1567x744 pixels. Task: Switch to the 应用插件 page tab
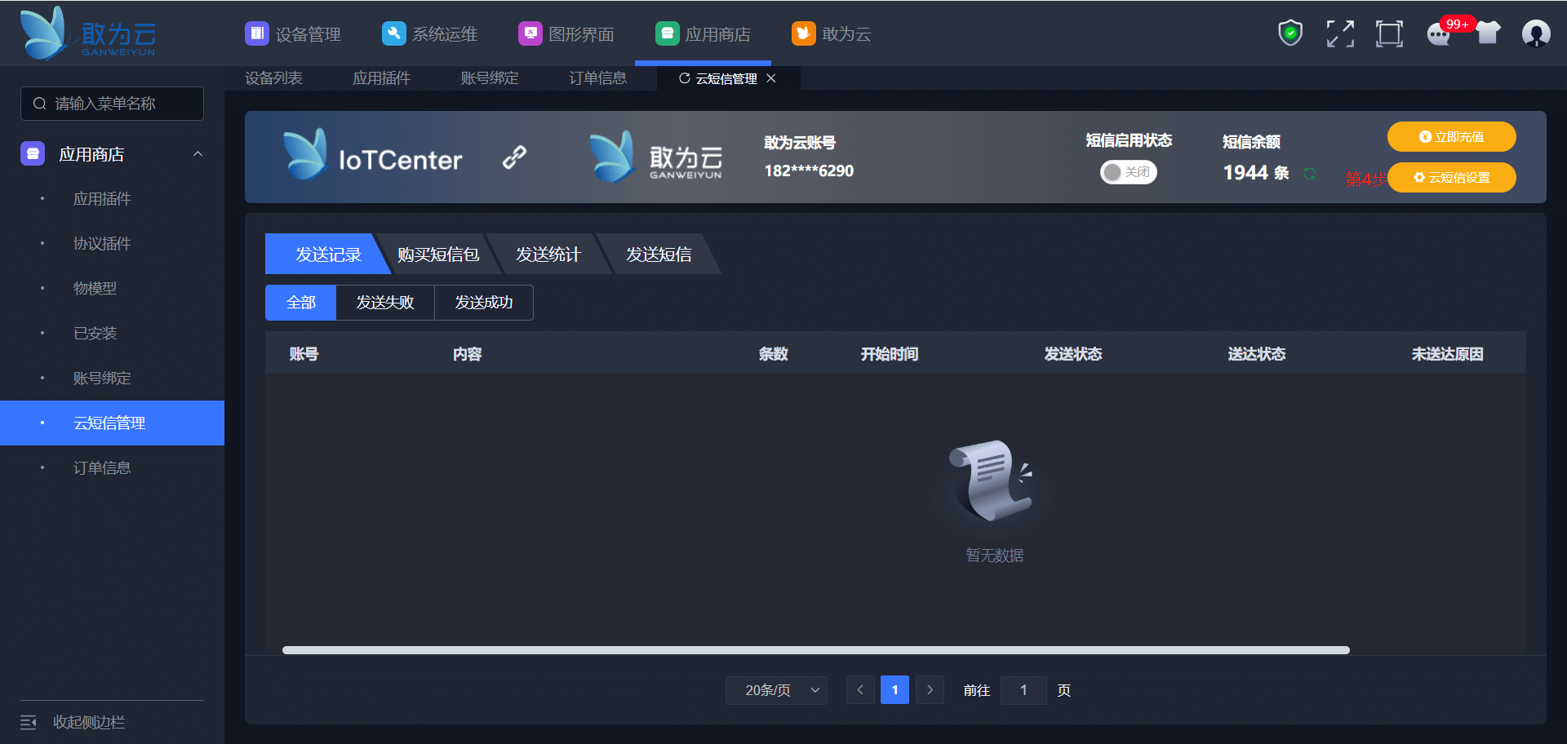[x=381, y=78]
